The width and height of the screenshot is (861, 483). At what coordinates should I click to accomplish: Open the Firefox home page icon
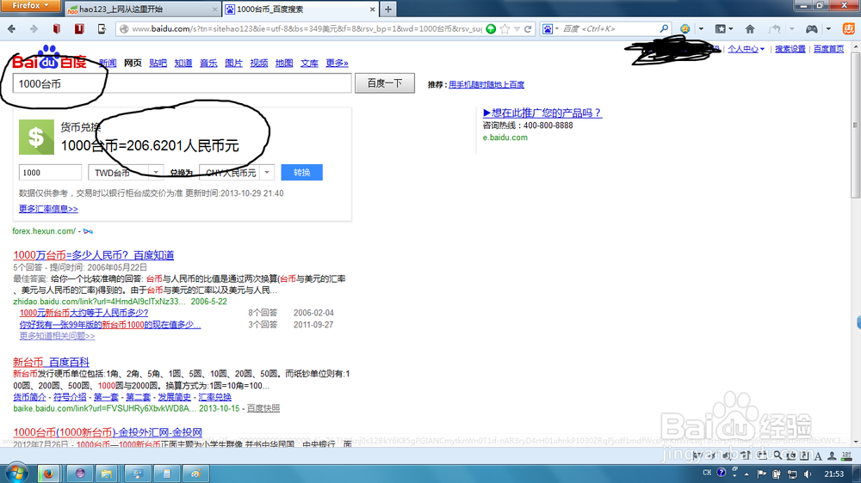pos(750,29)
